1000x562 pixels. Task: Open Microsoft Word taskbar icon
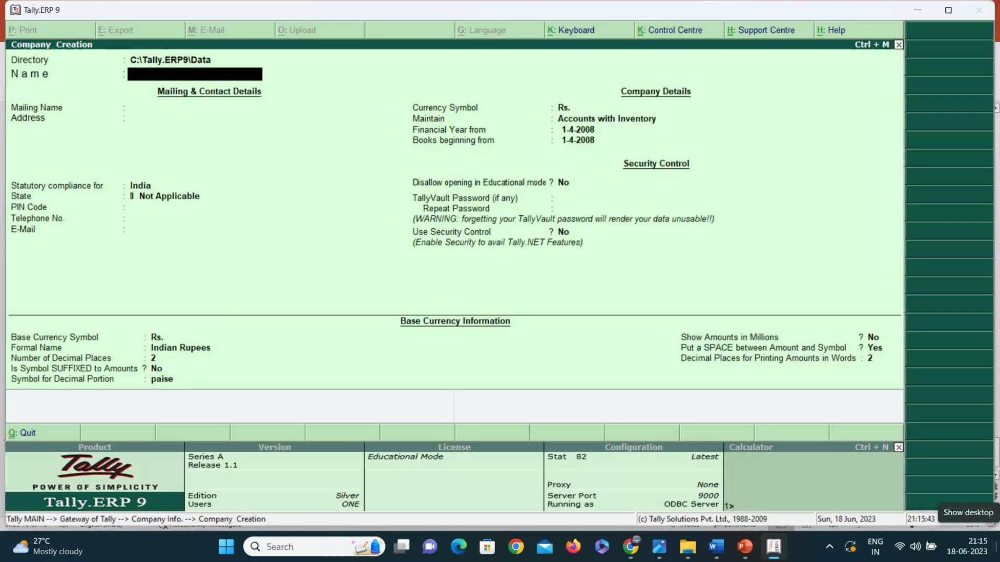click(716, 546)
